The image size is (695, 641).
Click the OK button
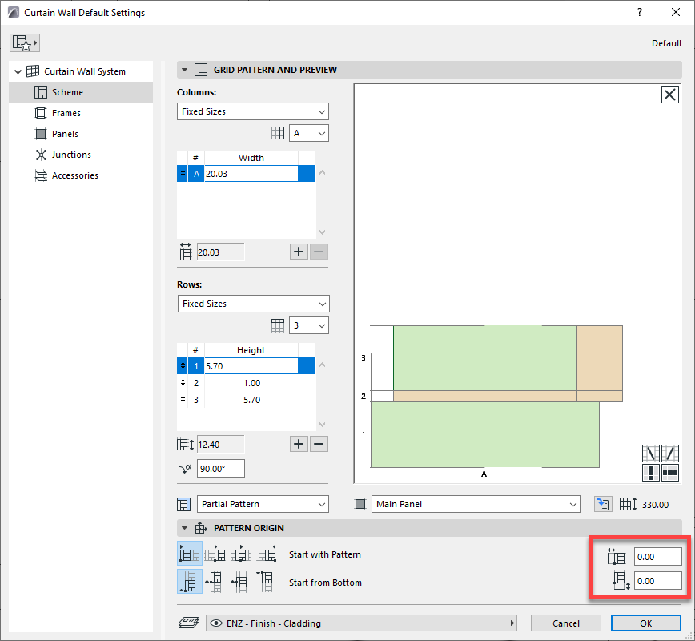[646, 623]
